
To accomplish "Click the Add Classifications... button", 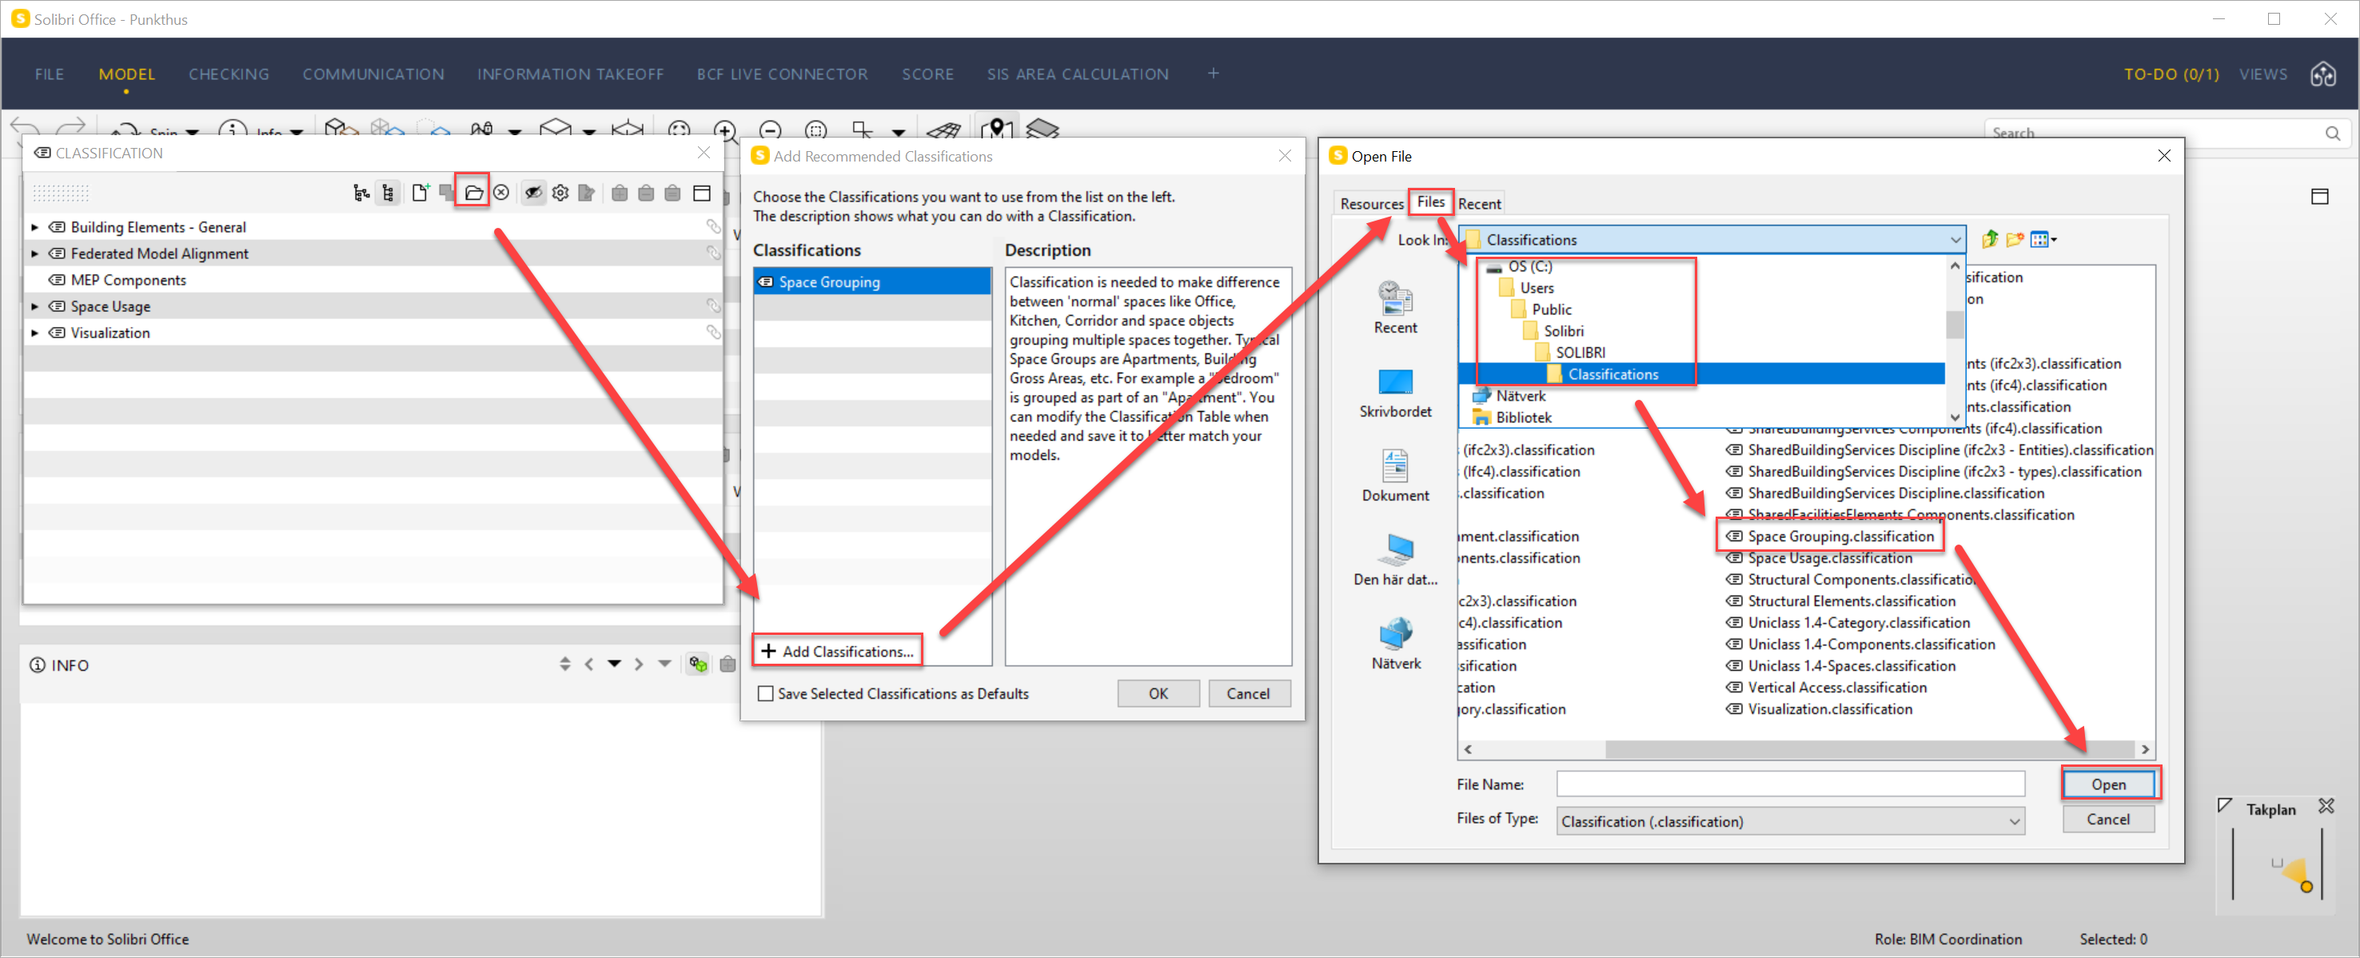I will tap(837, 651).
